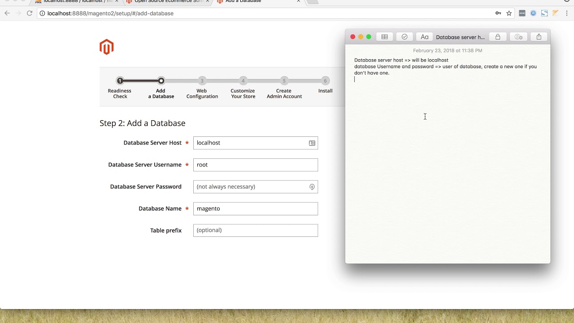Go to Readiness Check step

[120, 87]
